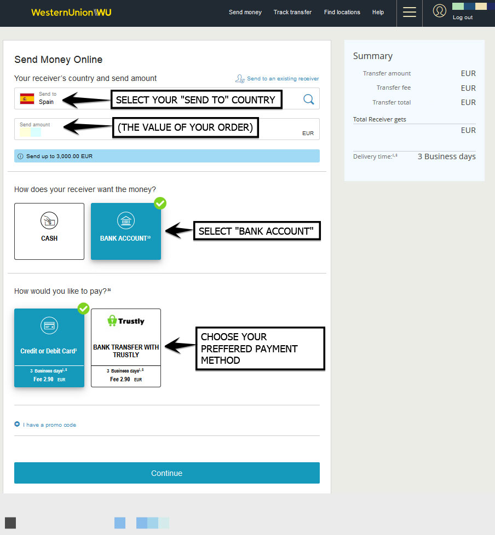Click the Western Union logo
The image size is (495, 535).
[x=71, y=12]
